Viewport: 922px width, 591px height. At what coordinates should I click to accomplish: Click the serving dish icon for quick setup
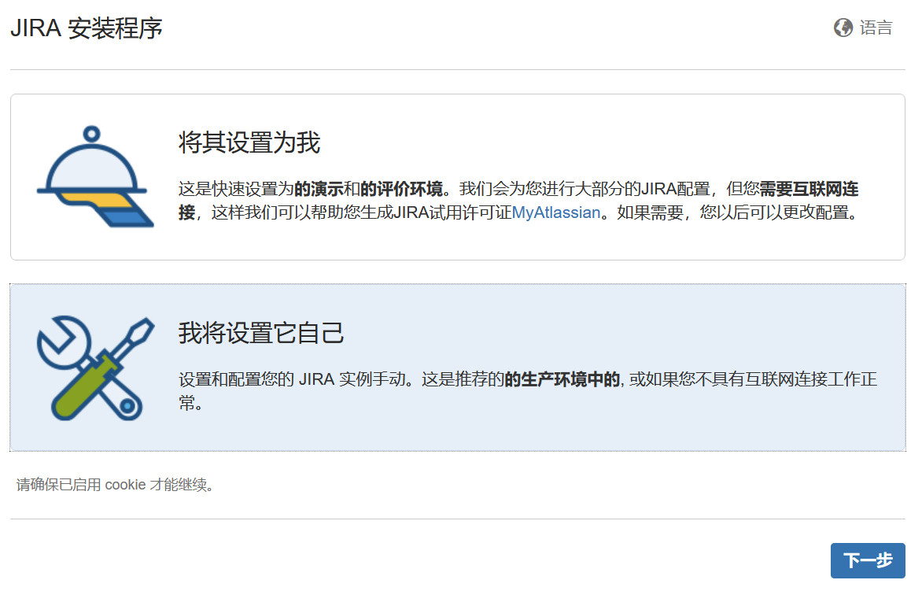[x=95, y=176]
